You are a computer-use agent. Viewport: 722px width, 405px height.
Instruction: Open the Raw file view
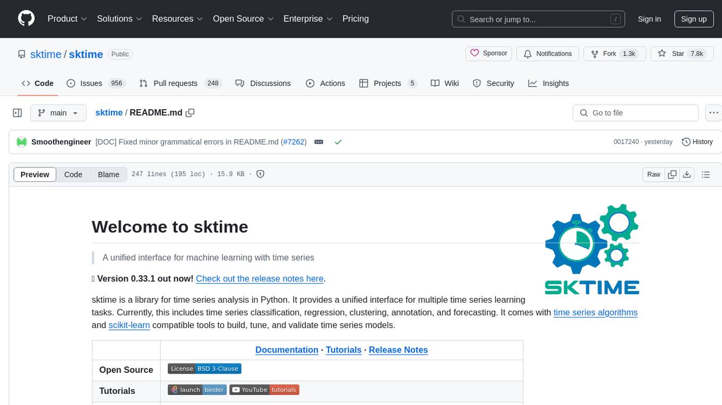tap(654, 174)
